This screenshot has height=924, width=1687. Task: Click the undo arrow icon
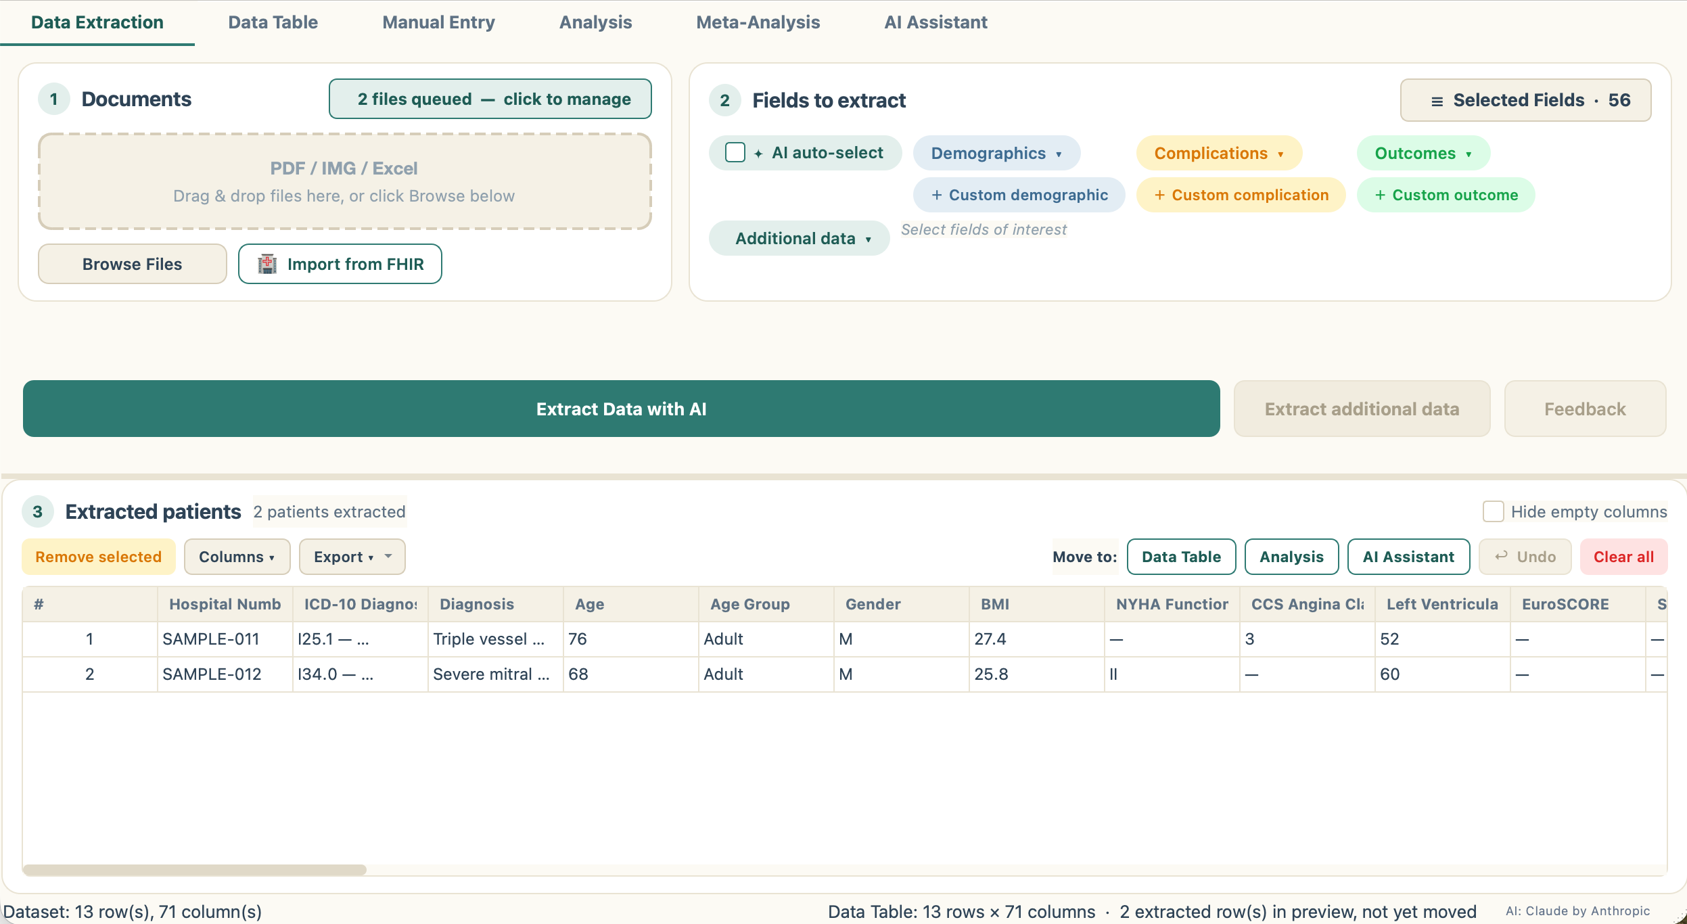point(1501,556)
